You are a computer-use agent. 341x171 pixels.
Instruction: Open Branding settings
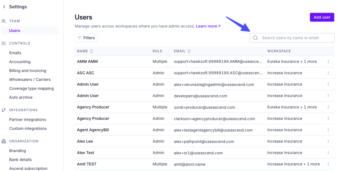pos(18,151)
